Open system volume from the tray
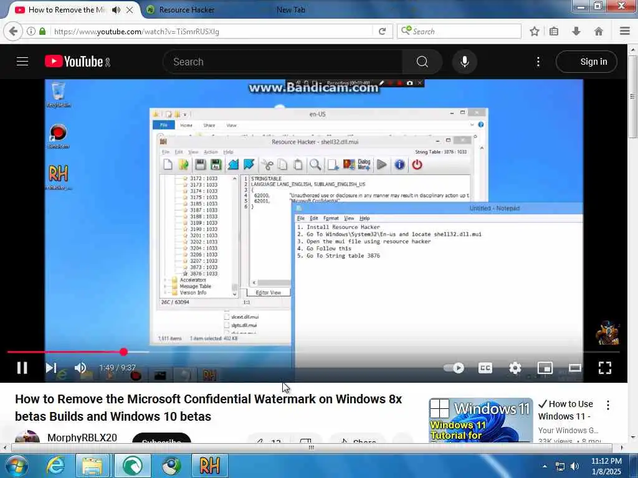 click(x=574, y=467)
